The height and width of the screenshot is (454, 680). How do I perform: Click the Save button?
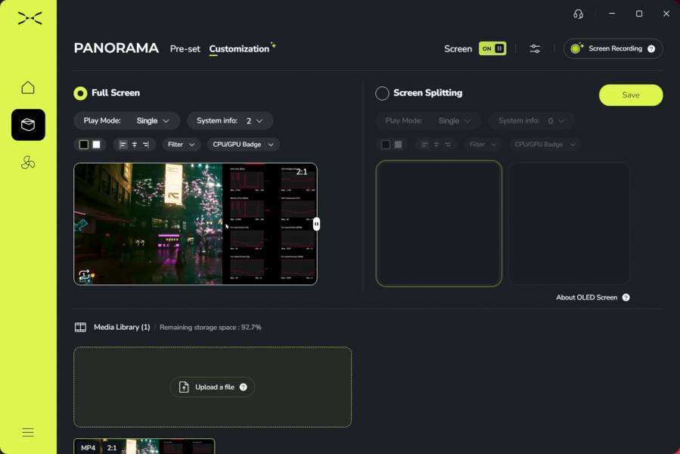(631, 95)
